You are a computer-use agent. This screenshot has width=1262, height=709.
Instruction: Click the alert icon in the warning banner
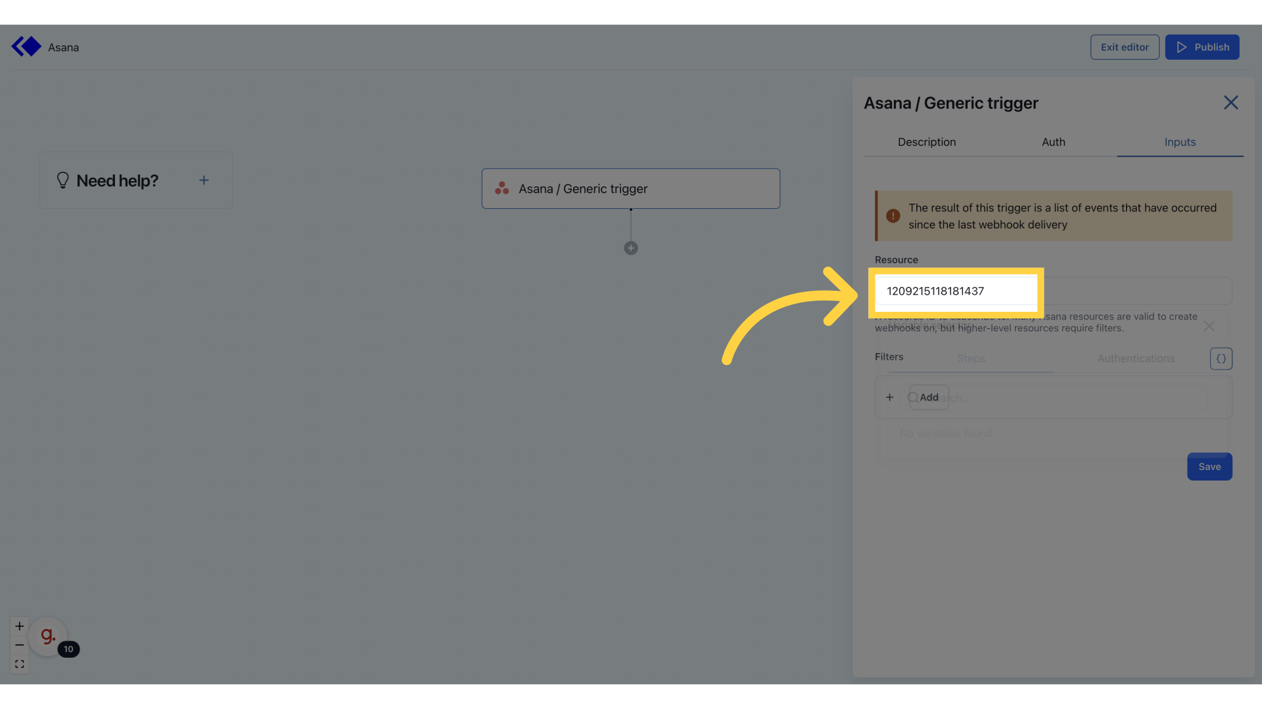(x=893, y=215)
